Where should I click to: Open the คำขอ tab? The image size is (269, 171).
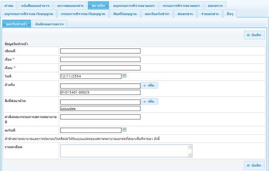tap(9, 6)
